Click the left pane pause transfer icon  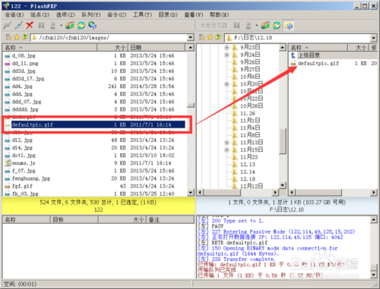tap(41, 25)
